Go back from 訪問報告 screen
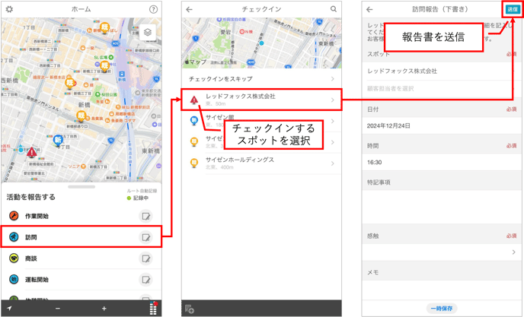The image size is (524, 317). [x=369, y=9]
